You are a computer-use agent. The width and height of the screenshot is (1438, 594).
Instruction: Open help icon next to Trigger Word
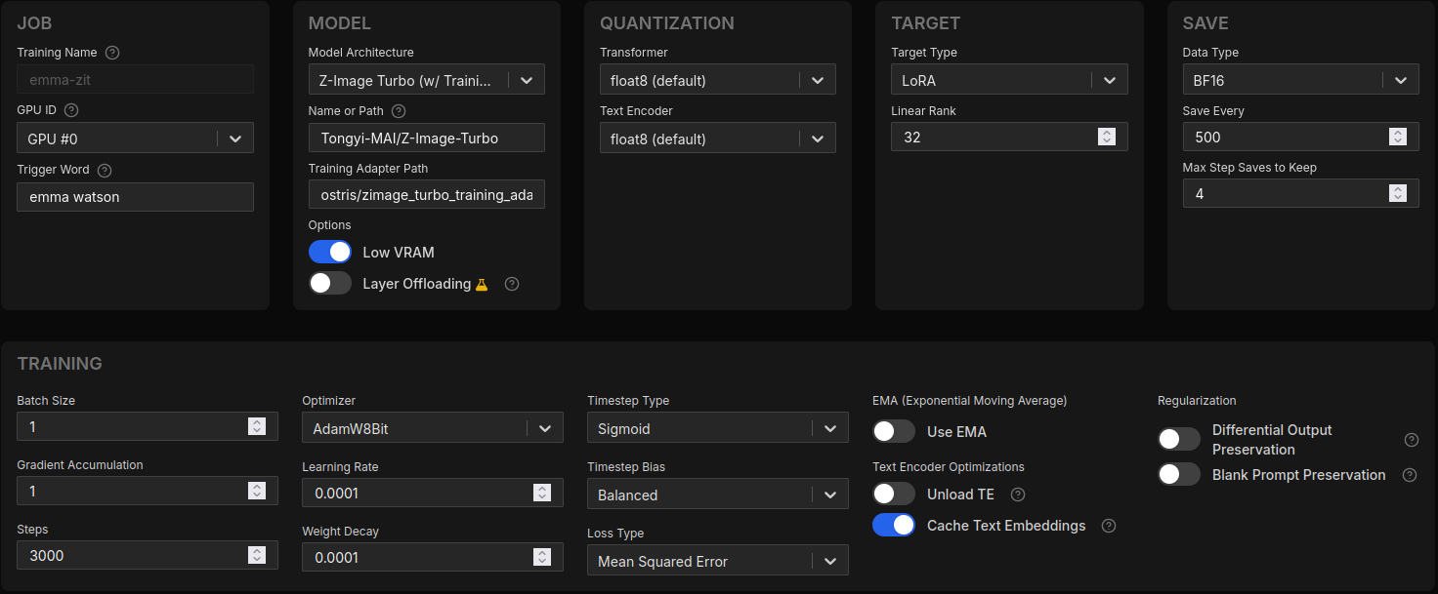[x=105, y=170]
